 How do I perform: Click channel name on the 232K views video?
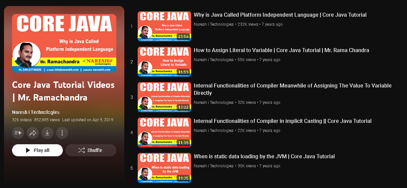tap(214, 24)
